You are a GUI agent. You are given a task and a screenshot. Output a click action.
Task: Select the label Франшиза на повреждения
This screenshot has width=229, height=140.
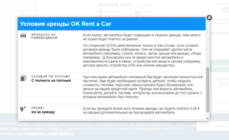tap(44, 36)
